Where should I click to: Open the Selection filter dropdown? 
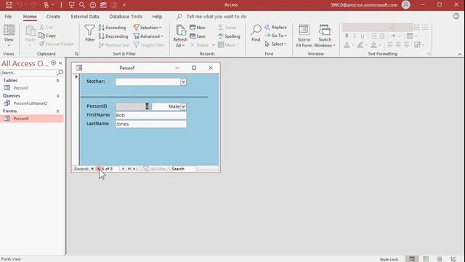pyautogui.click(x=147, y=28)
